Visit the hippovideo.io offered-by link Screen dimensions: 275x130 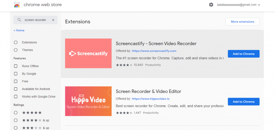(151, 99)
